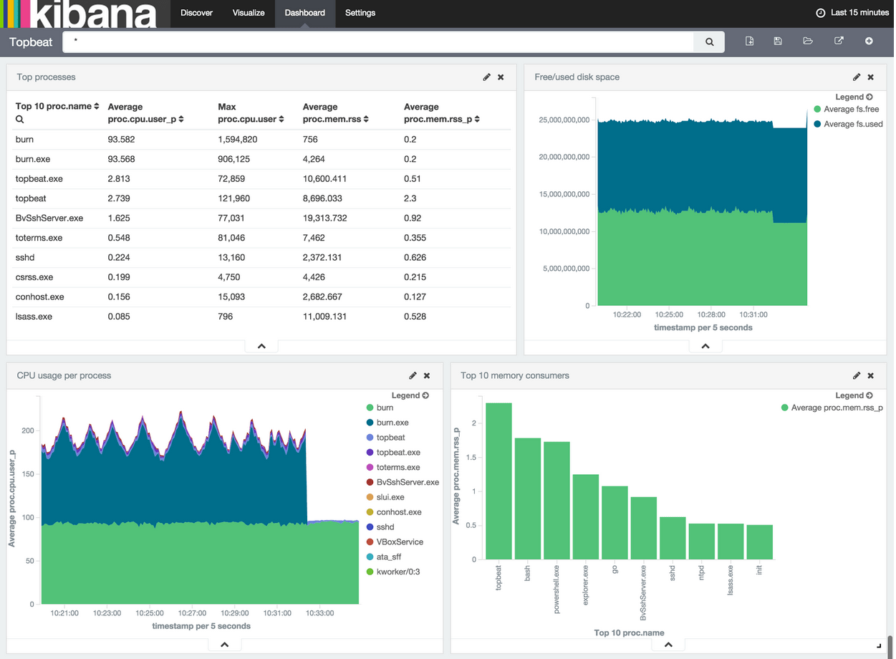The width and height of the screenshot is (896, 659).
Task: Save the current dashboard
Action: click(x=778, y=41)
